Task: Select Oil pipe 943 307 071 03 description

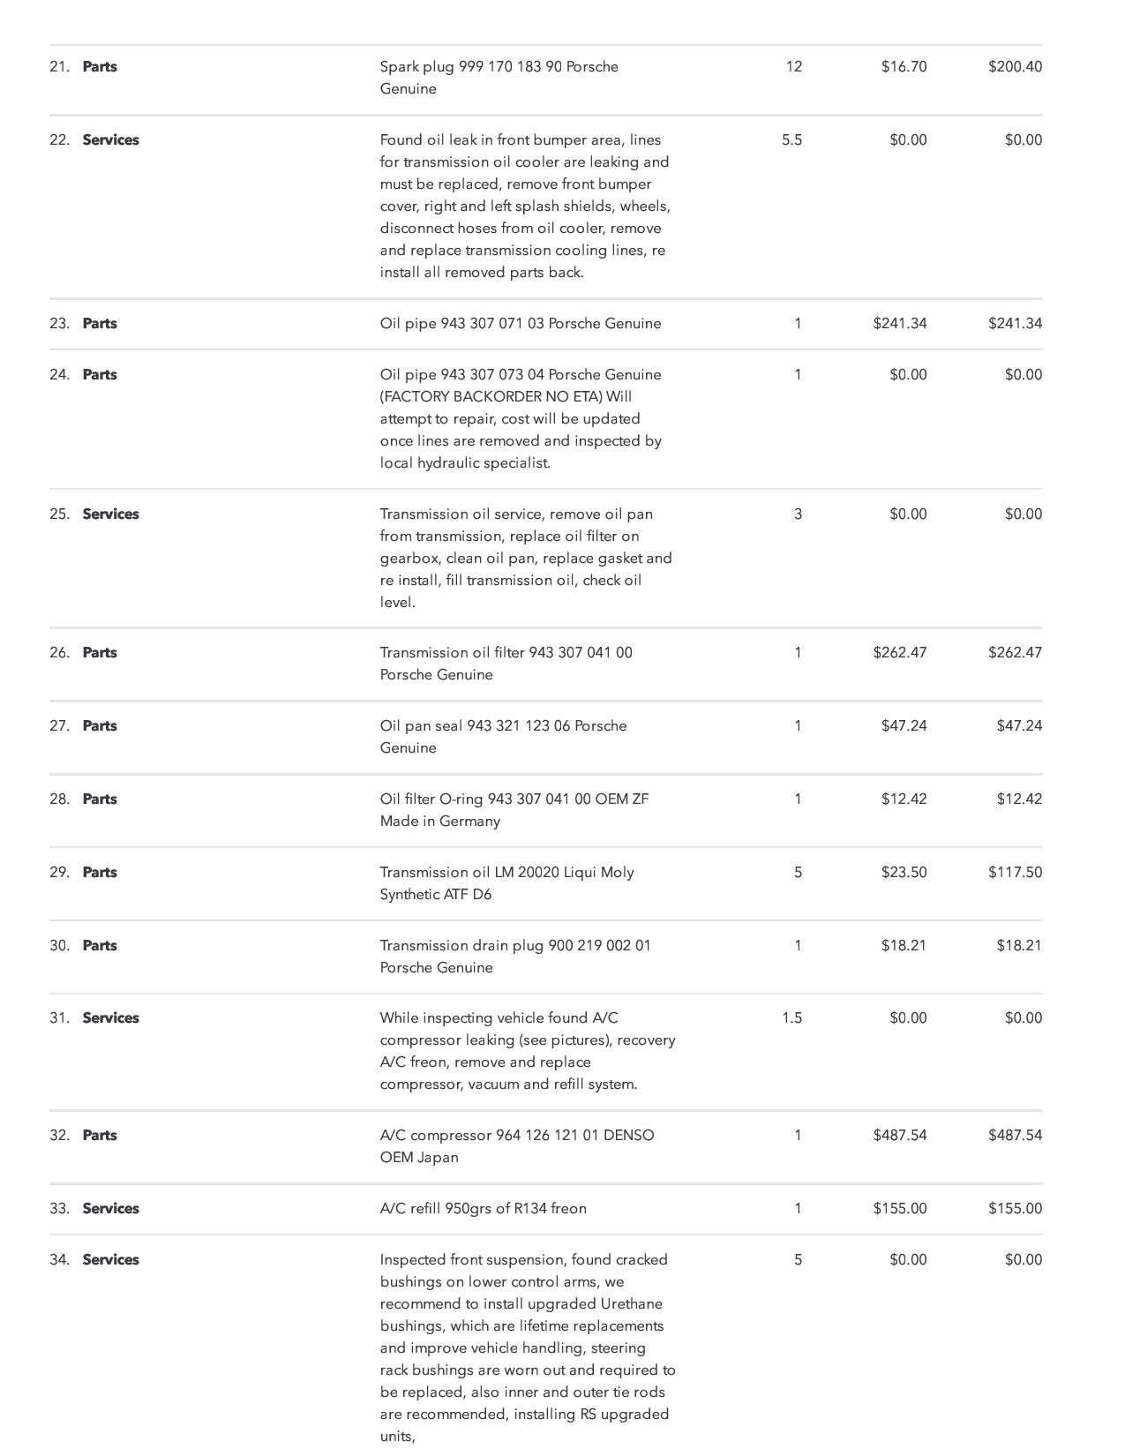Action: [x=520, y=324]
